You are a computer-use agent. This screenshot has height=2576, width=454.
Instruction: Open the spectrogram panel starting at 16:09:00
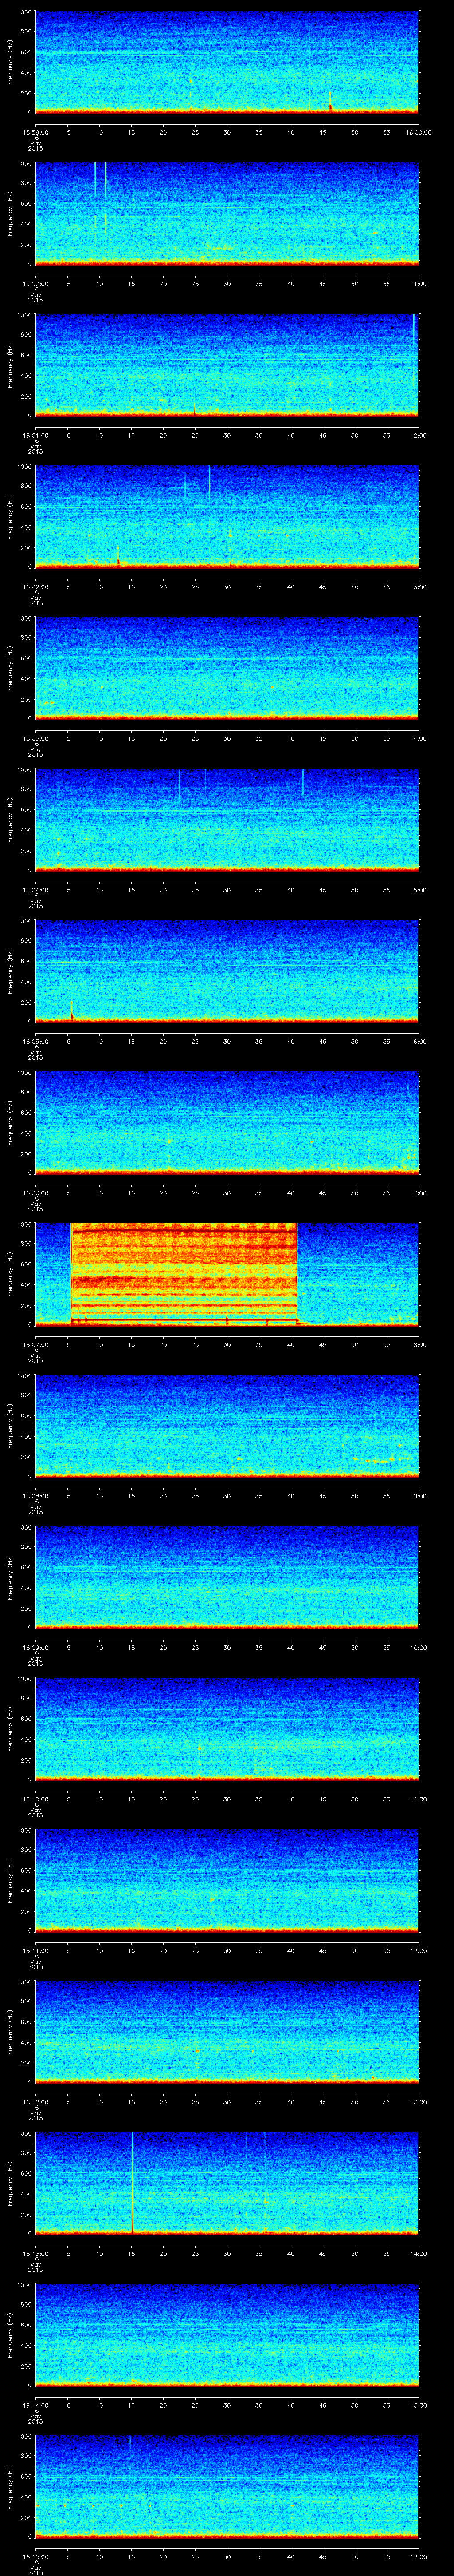(x=227, y=1576)
